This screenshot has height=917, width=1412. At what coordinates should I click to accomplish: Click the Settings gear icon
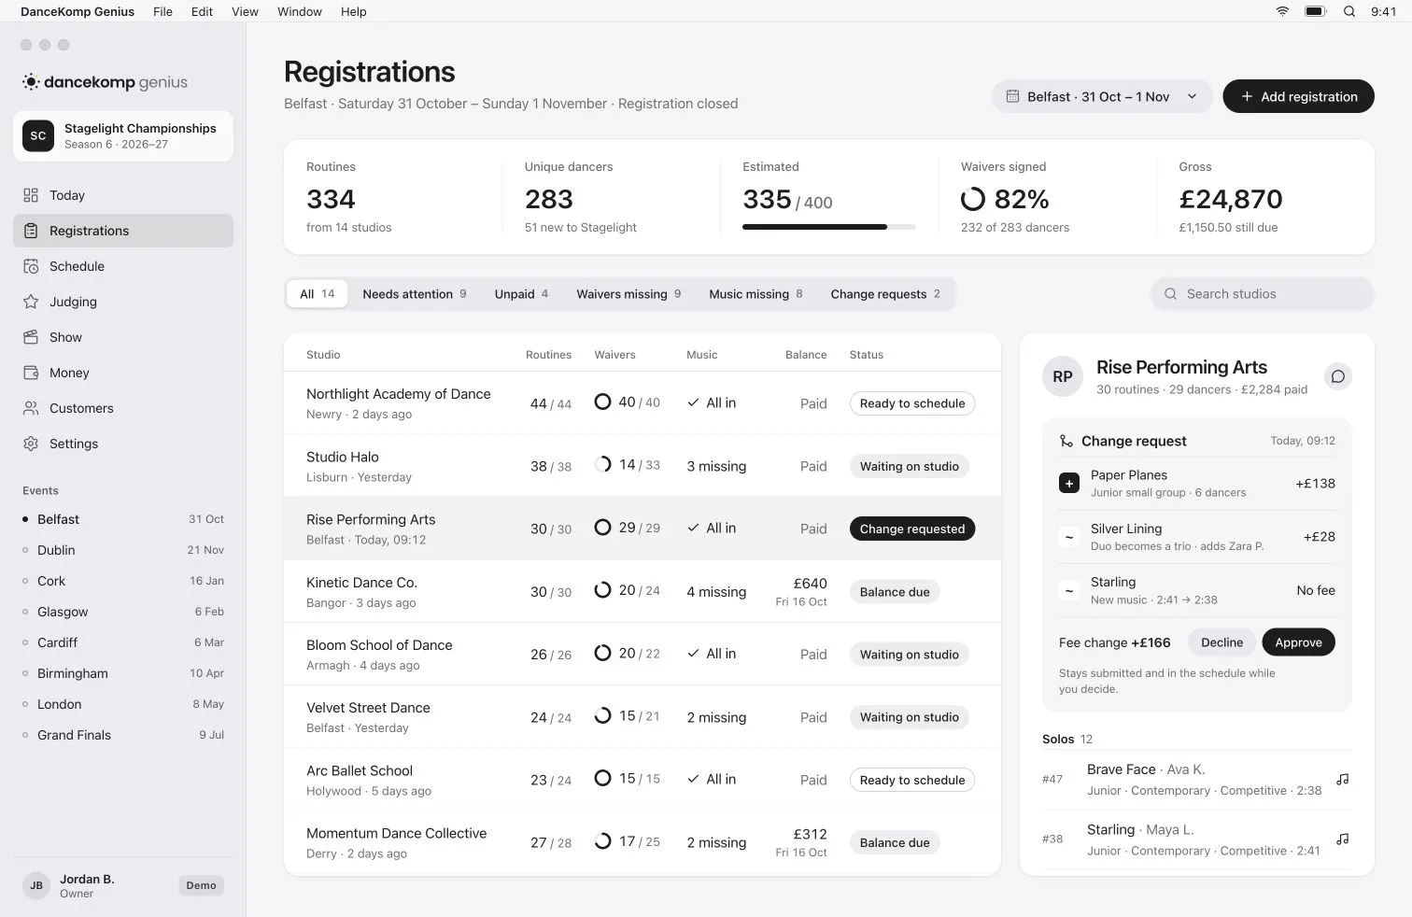coord(31,444)
